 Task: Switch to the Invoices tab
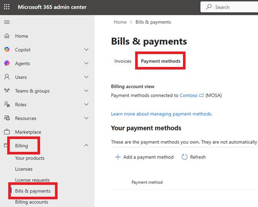click(x=123, y=61)
